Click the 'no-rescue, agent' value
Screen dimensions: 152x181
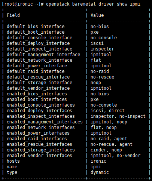tap(112, 144)
